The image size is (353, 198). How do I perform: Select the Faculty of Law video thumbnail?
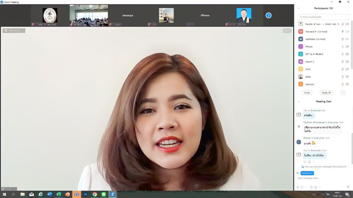(x=50, y=15)
